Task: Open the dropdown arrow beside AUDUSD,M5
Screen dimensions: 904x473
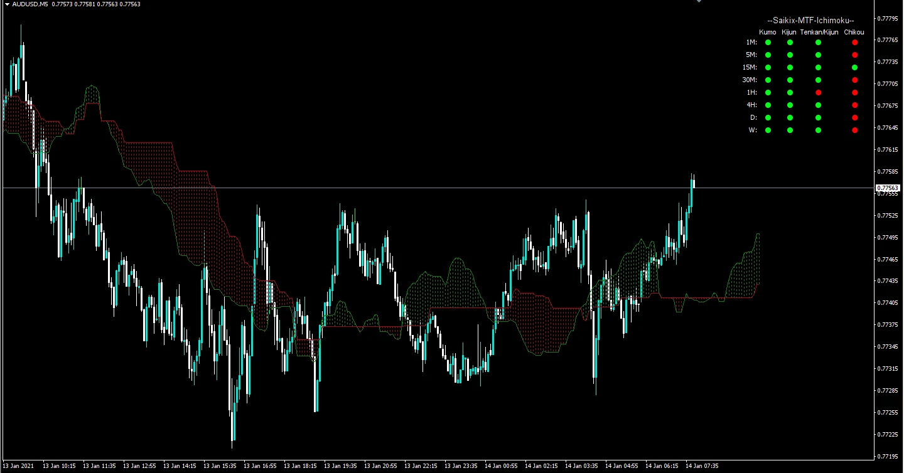Action: pyautogui.click(x=7, y=4)
